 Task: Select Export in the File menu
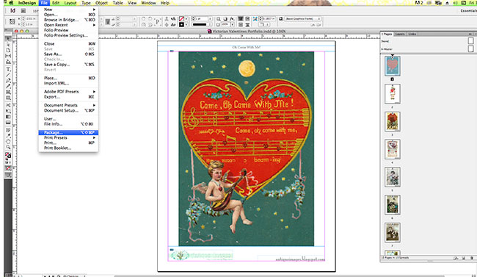click(68, 97)
